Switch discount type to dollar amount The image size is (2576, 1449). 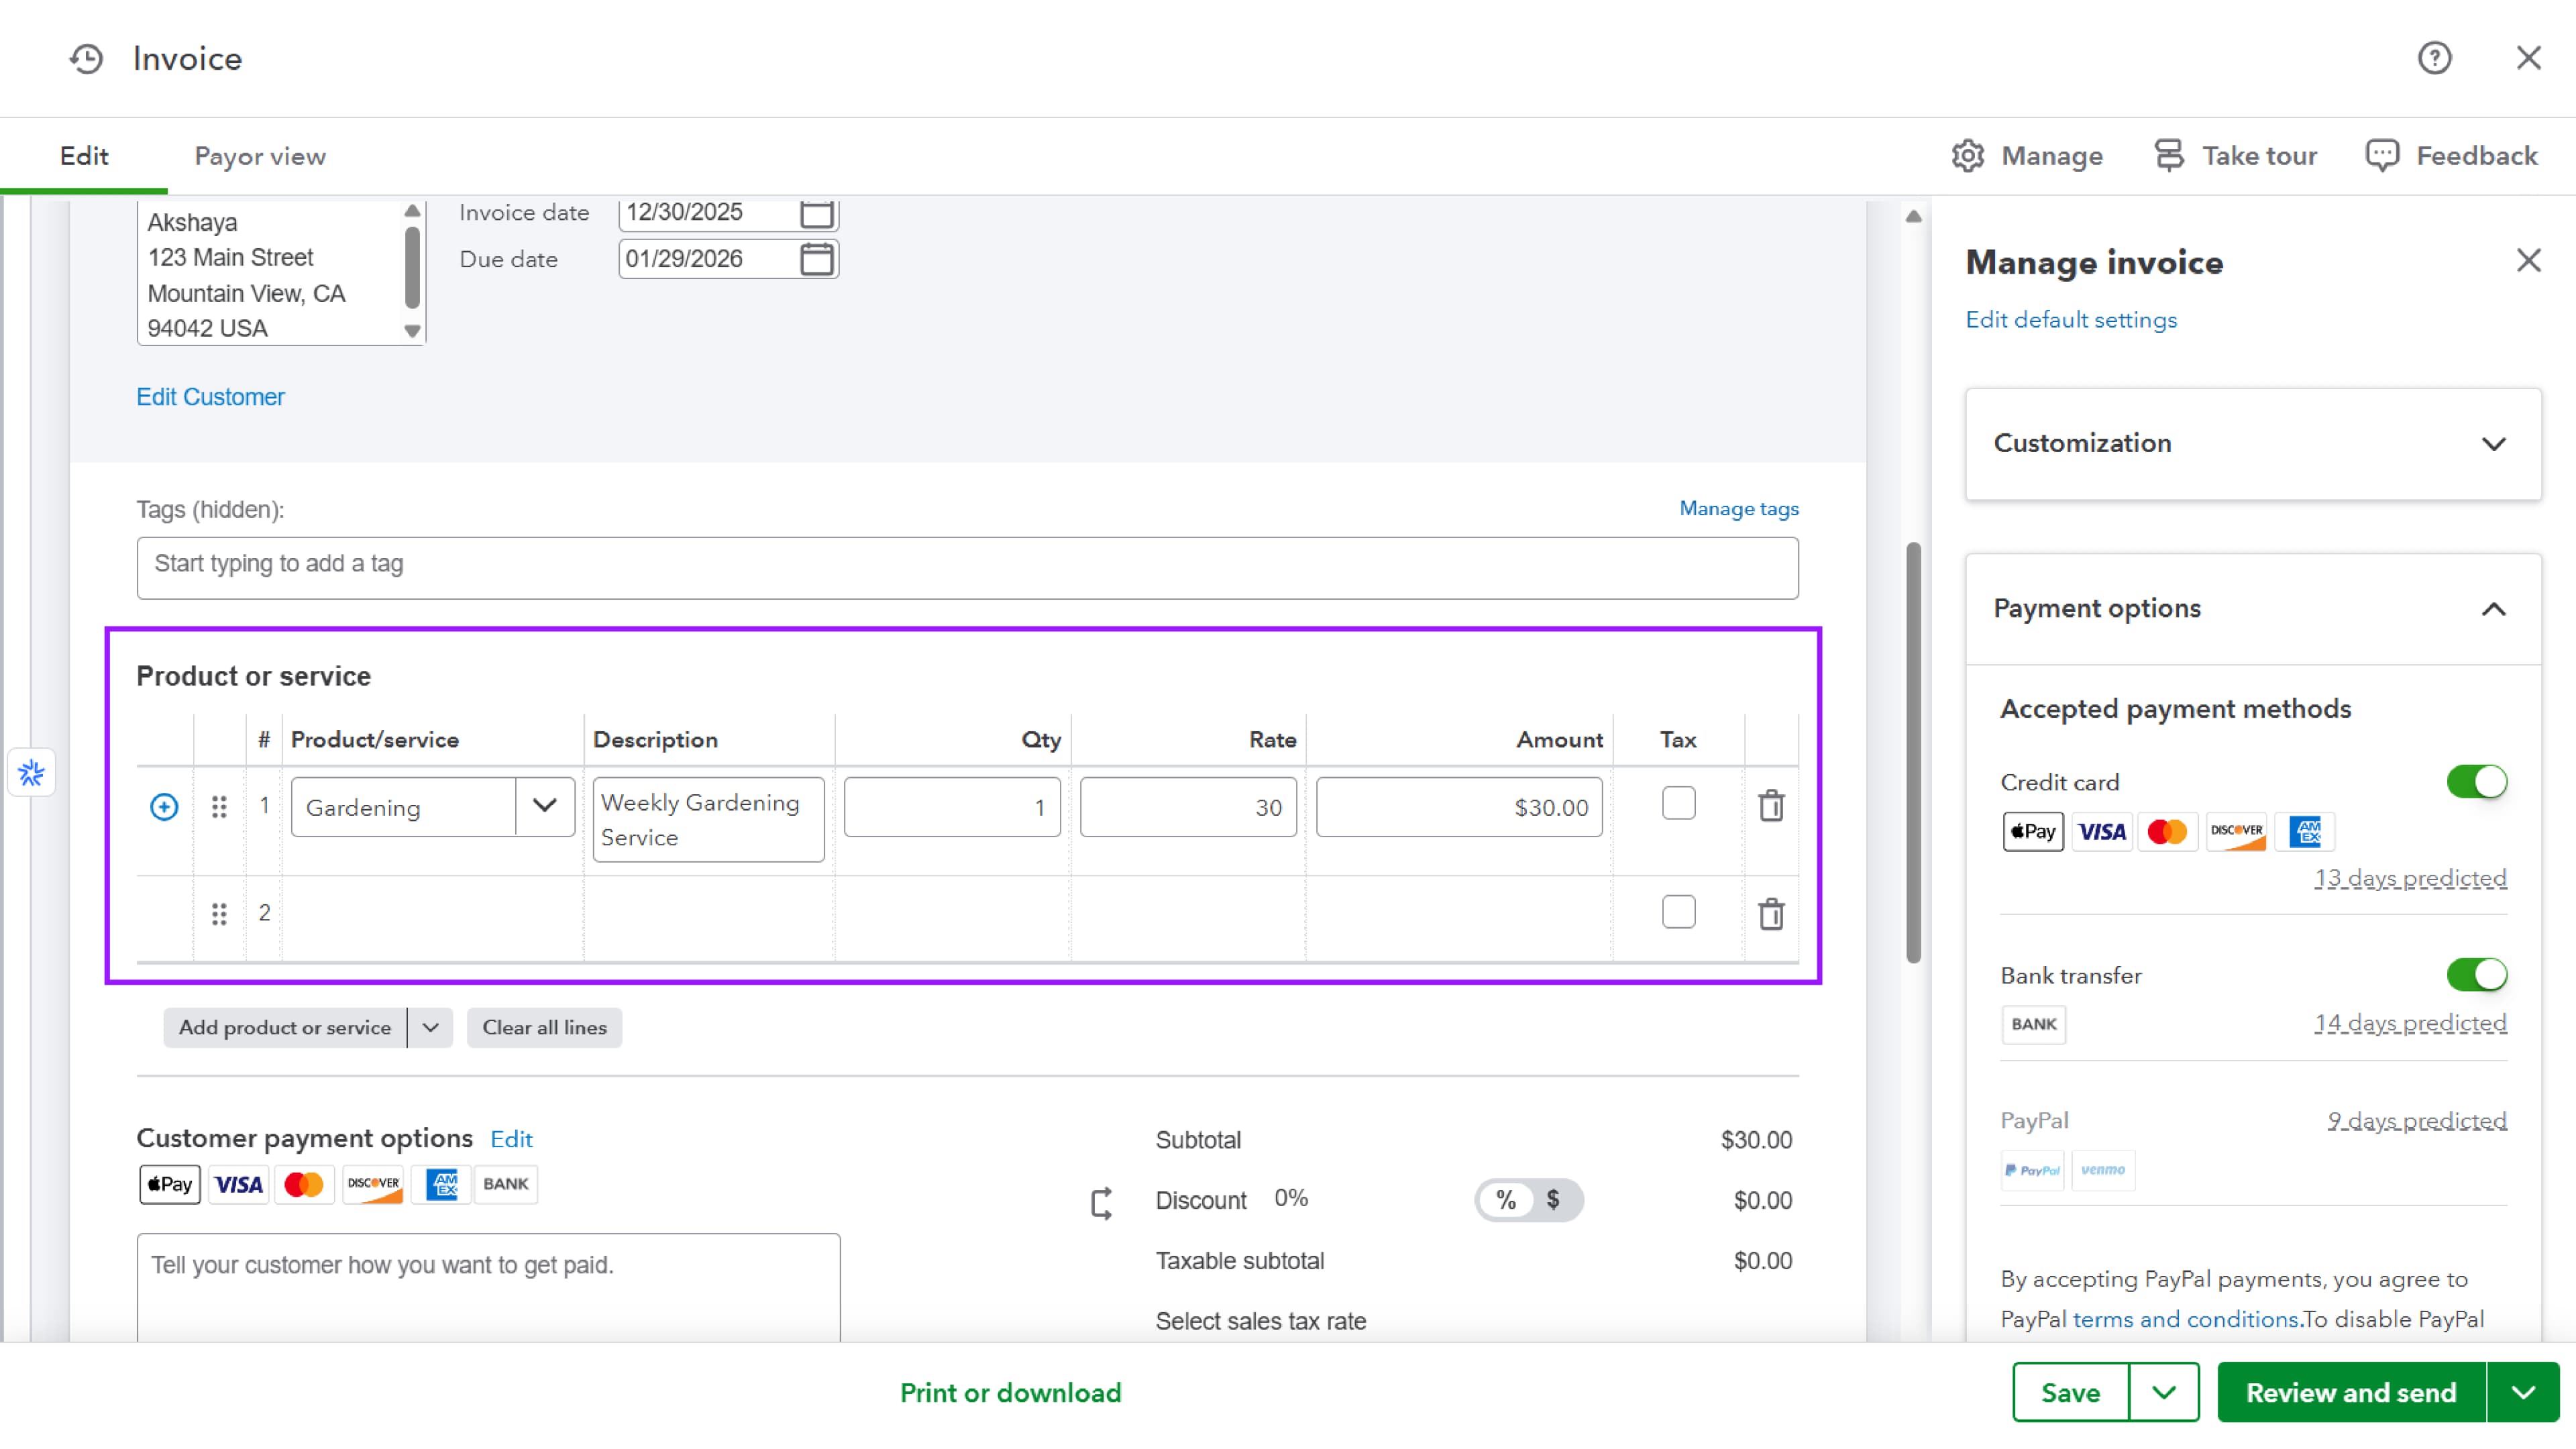click(1553, 1200)
